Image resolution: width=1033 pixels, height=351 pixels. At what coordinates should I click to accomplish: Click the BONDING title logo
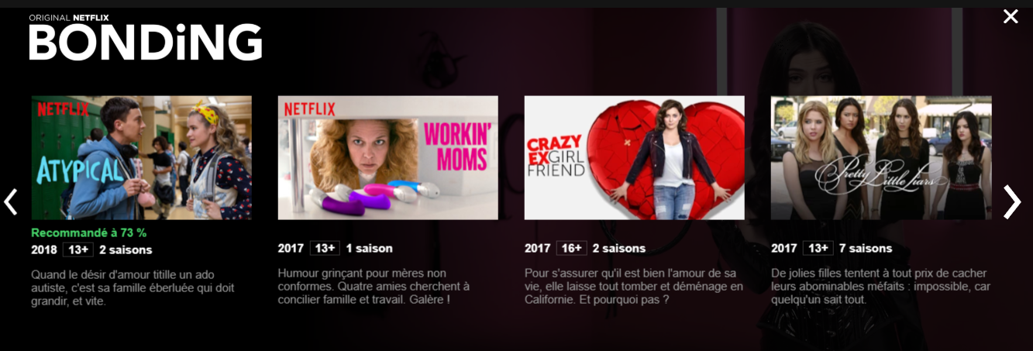tap(146, 42)
